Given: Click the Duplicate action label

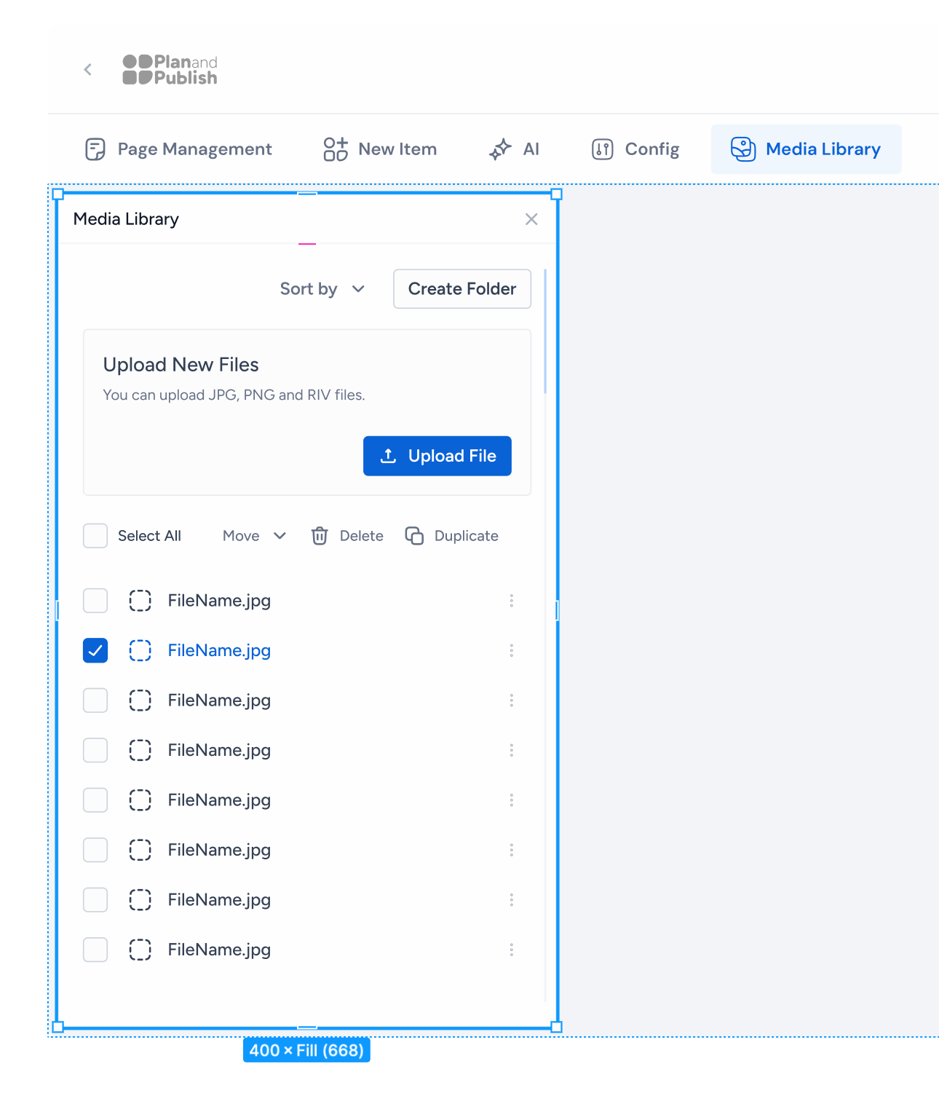Looking at the screenshot, I should click(x=467, y=536).
